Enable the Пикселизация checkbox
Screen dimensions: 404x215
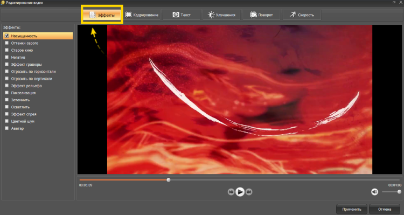[x=6, y=93]
